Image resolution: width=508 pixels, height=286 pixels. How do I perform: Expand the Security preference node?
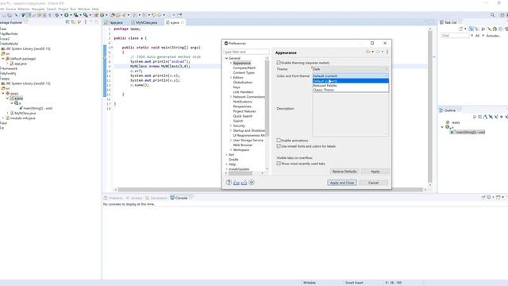point(231,126)
